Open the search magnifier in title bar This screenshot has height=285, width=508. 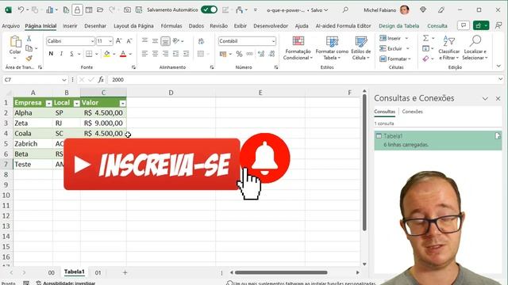[345, 9]
